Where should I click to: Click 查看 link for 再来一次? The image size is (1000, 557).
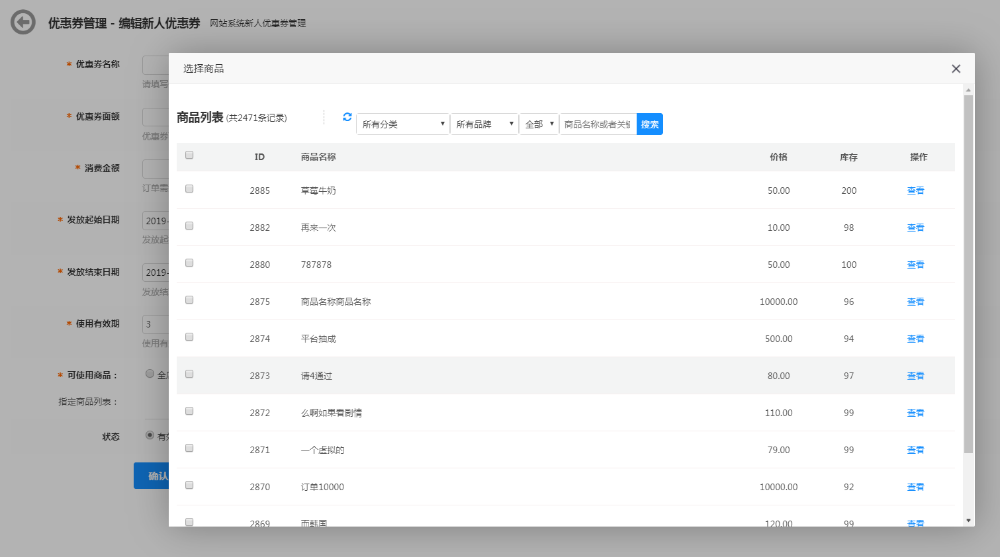point(915,228)
